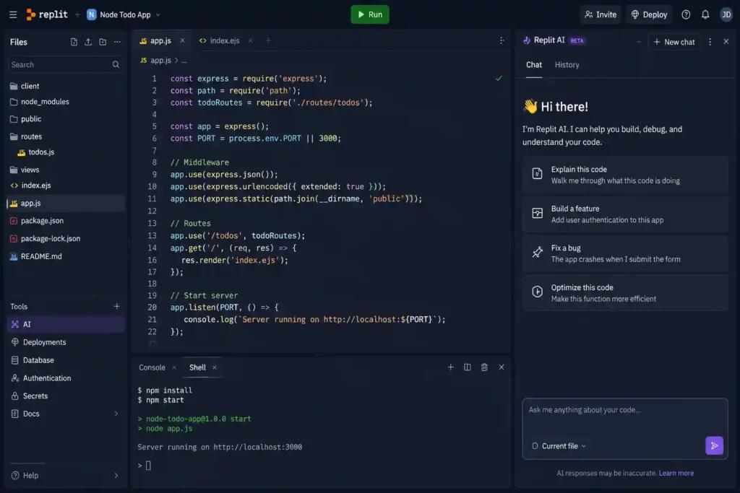Create a new file in Files

(x=74, y=42)
